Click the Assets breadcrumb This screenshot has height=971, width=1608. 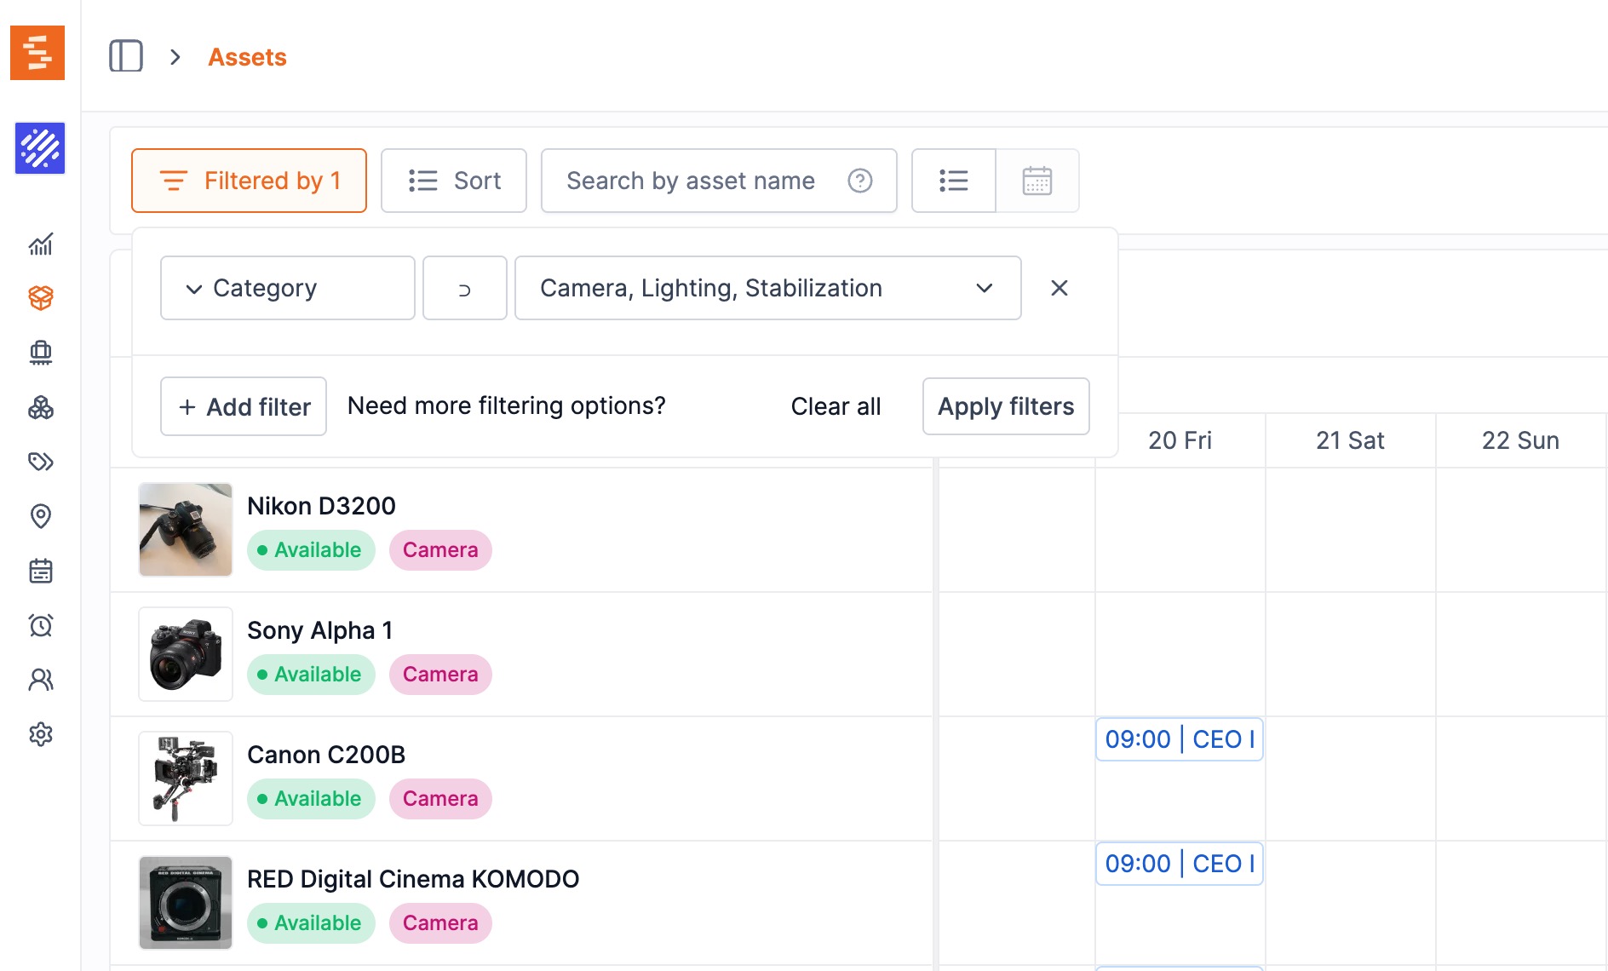tap(247, 57)
